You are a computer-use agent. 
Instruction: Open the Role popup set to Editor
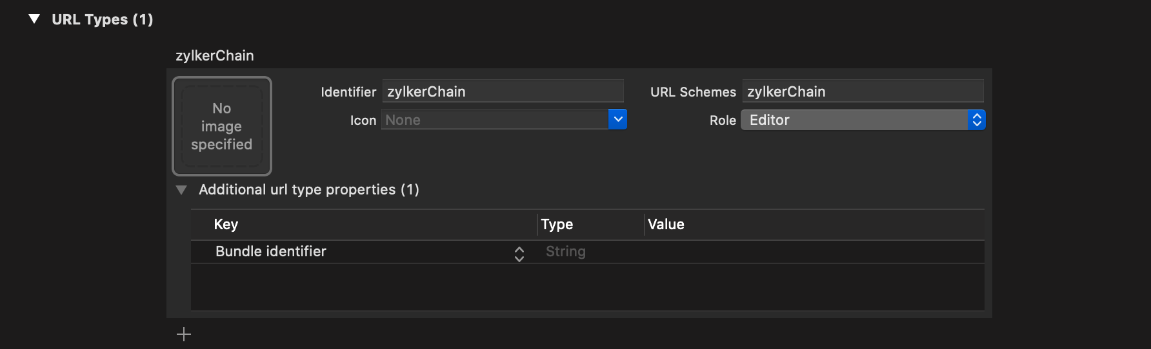863,120
